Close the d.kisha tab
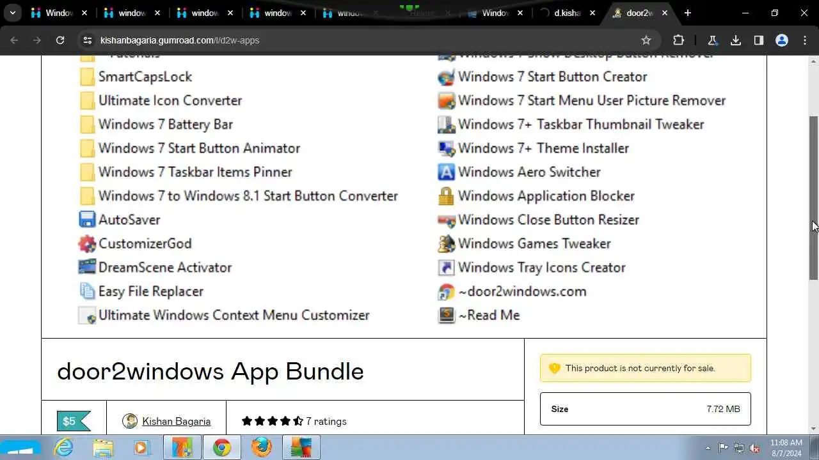819x460 pixels. click(592, 13)
